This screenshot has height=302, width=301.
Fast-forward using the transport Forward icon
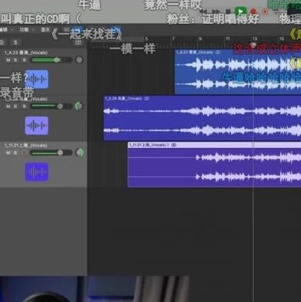[216, 12]
